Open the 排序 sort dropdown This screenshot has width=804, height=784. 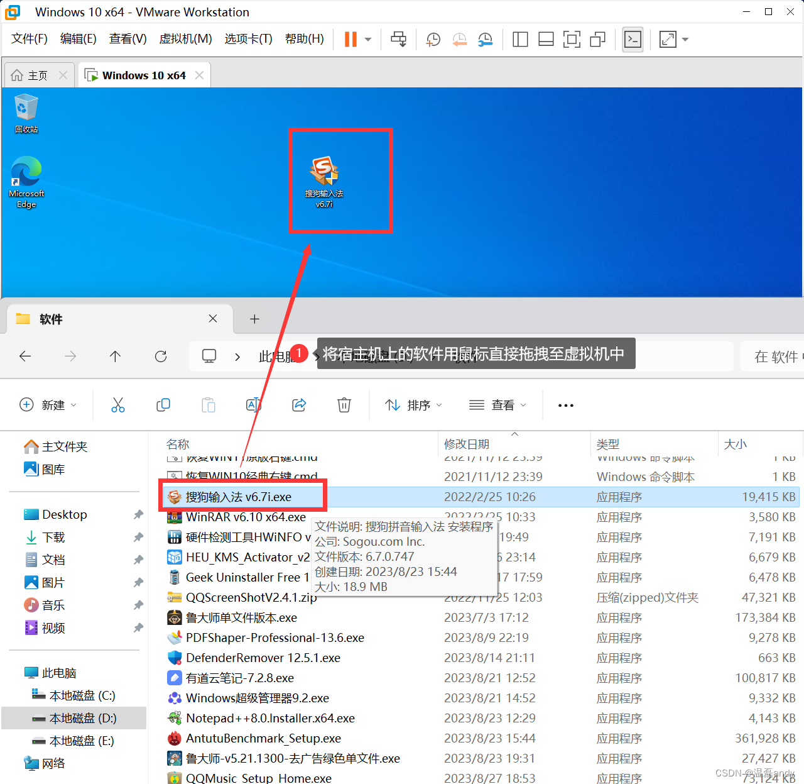tap(414, 405)
